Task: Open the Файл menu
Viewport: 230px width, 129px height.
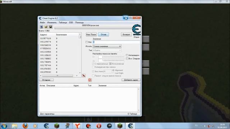Action: pyautogui.click(x=42, y=23)
